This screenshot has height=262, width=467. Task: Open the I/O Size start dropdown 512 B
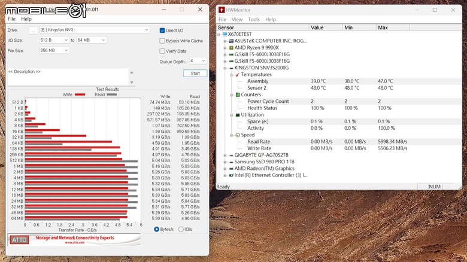(x=54, y=40)
